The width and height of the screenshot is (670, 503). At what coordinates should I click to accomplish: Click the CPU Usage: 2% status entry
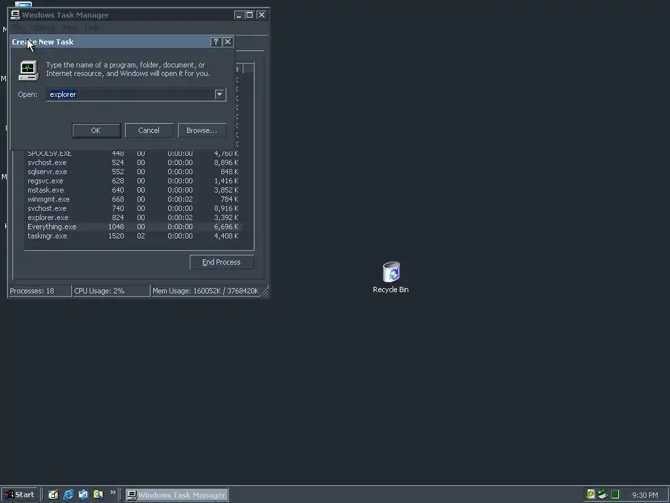pos(111,291)
